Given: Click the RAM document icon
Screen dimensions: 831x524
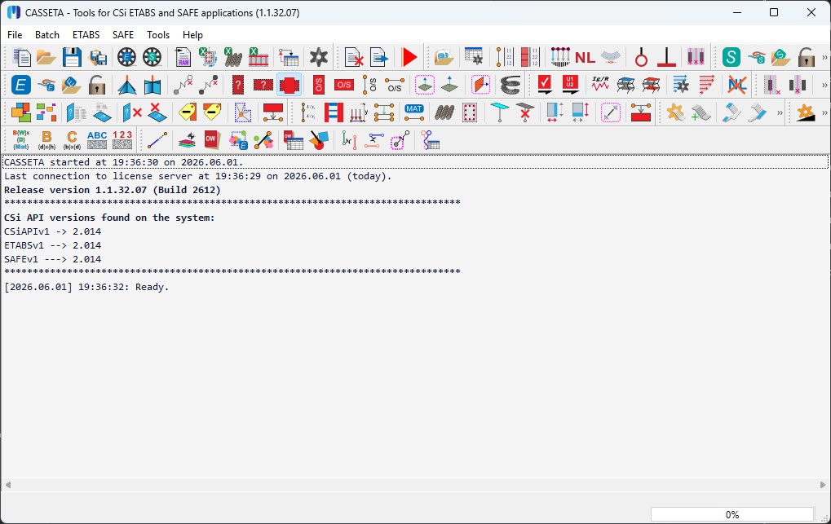Looking at the screenshot, I should click(183, 57).
